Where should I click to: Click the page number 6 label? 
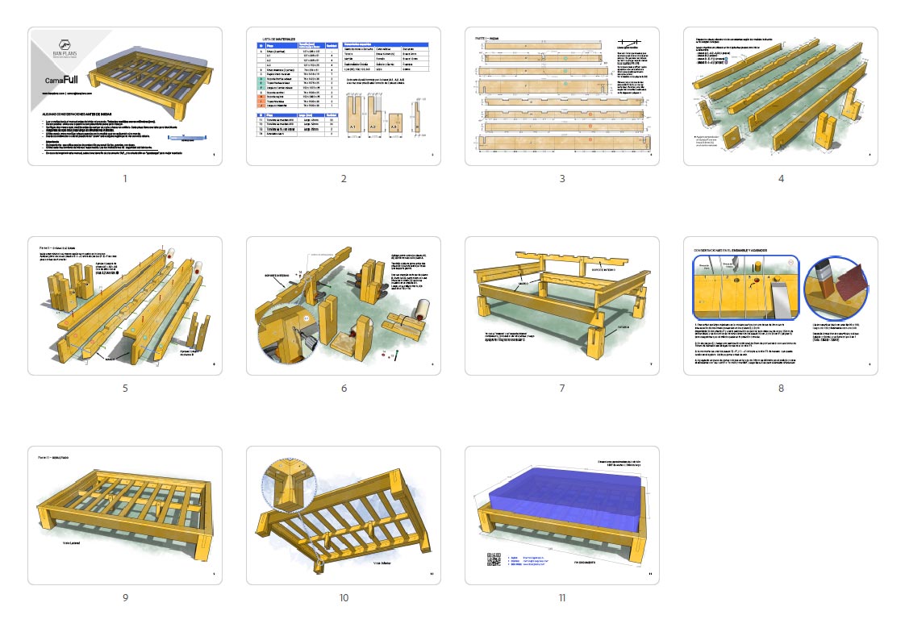pyautogui.click(x=344, y=388)
